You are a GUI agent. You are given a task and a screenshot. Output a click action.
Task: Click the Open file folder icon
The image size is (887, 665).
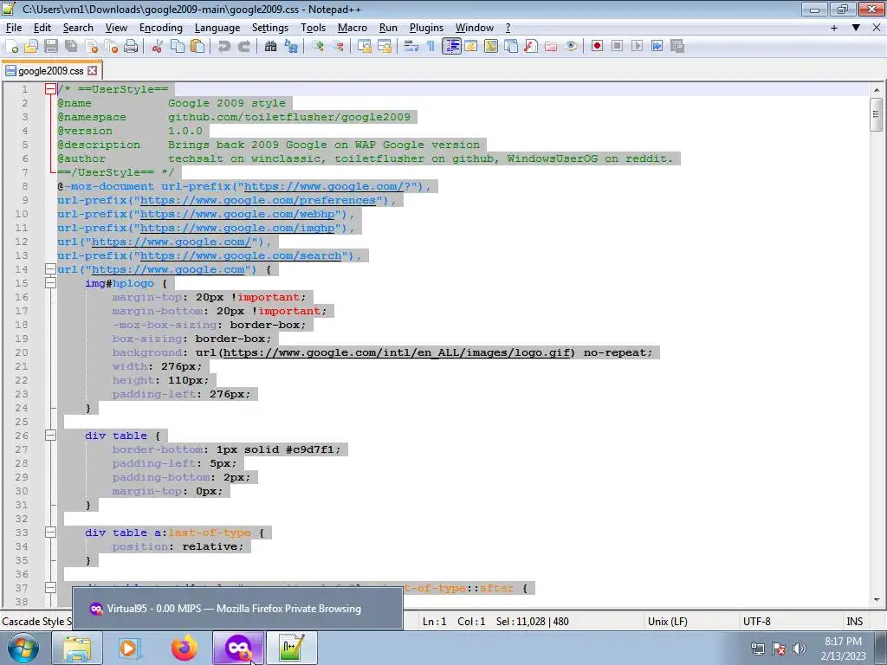click(31, 47)
